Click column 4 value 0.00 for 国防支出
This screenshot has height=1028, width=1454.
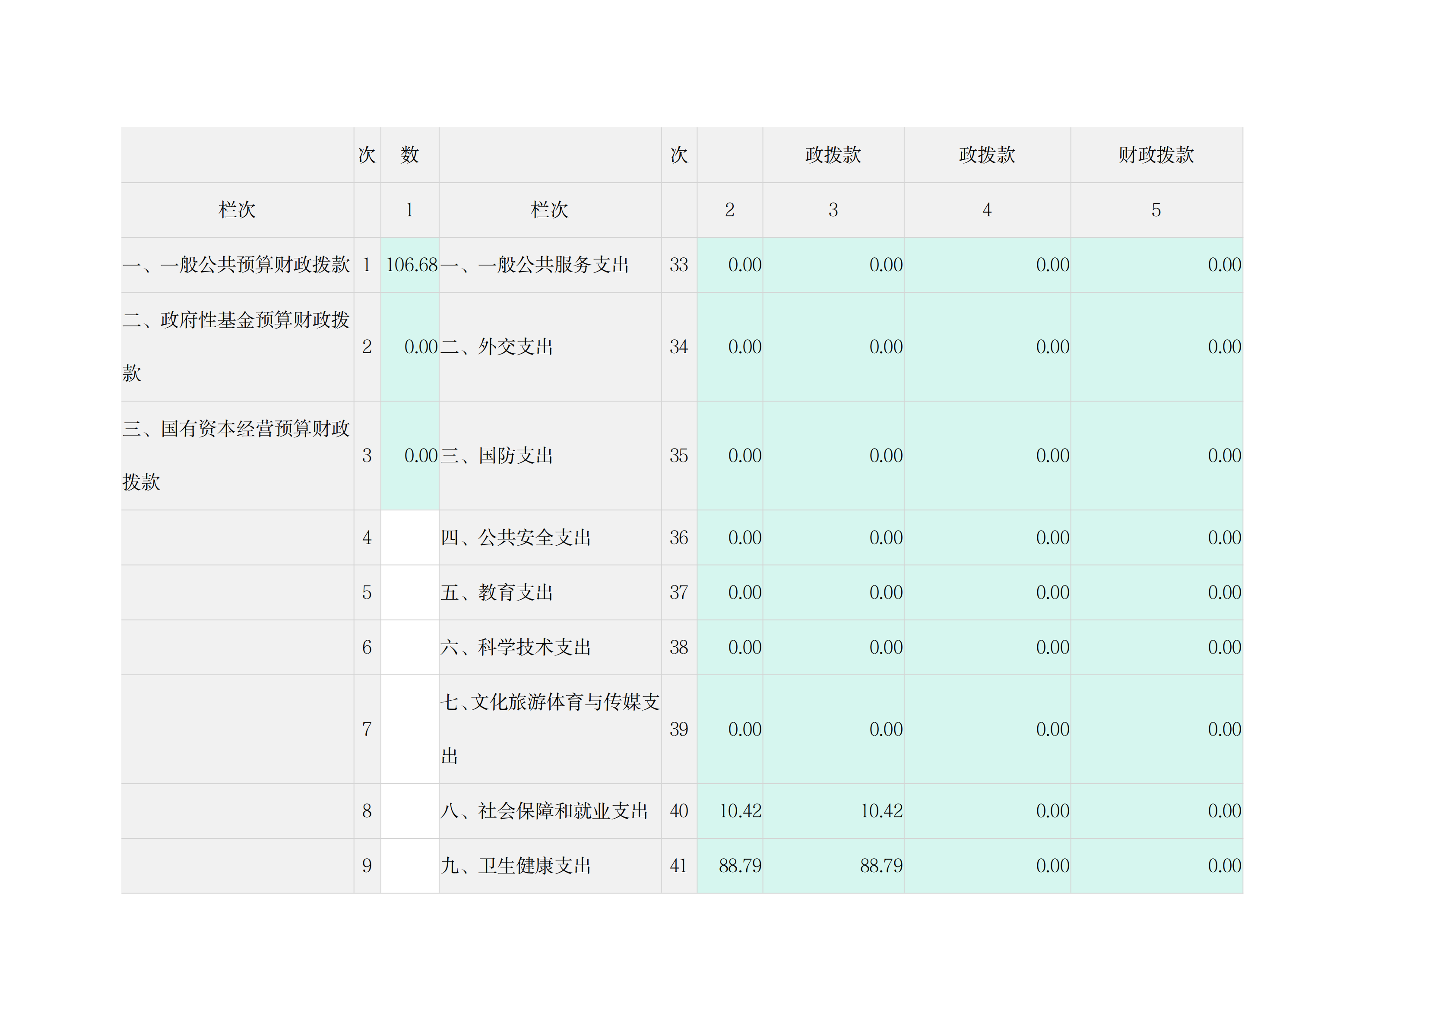pyautogui.click(x=987, y=456)
